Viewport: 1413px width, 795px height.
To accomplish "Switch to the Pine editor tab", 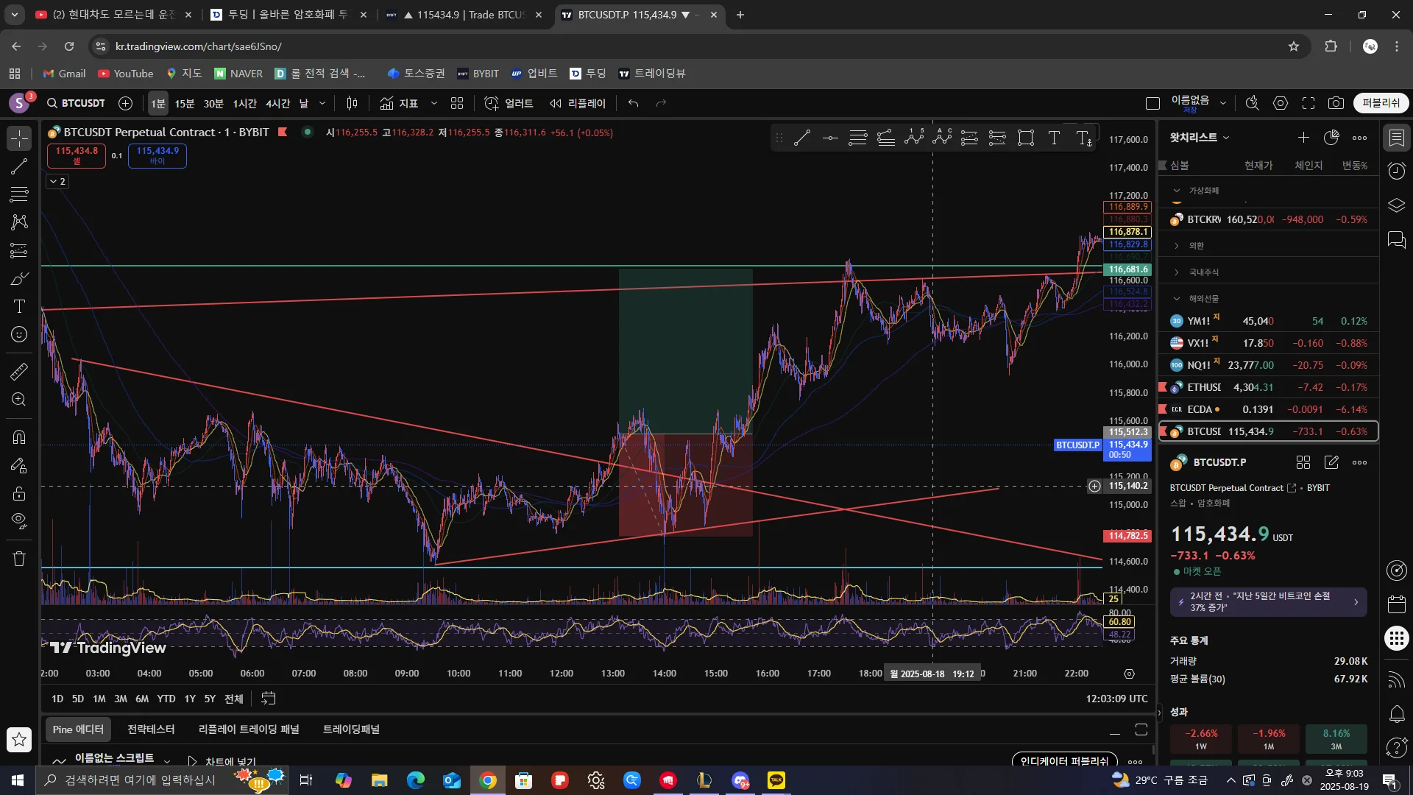I will [78, 729].
